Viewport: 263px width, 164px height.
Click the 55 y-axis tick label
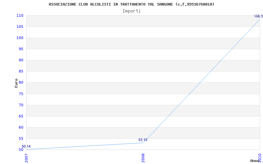click(21, 138)
